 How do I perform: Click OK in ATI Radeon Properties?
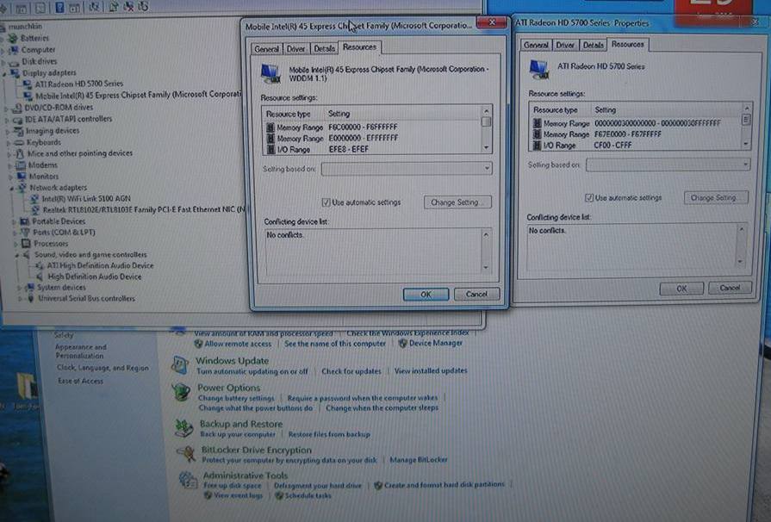(681, 289)
